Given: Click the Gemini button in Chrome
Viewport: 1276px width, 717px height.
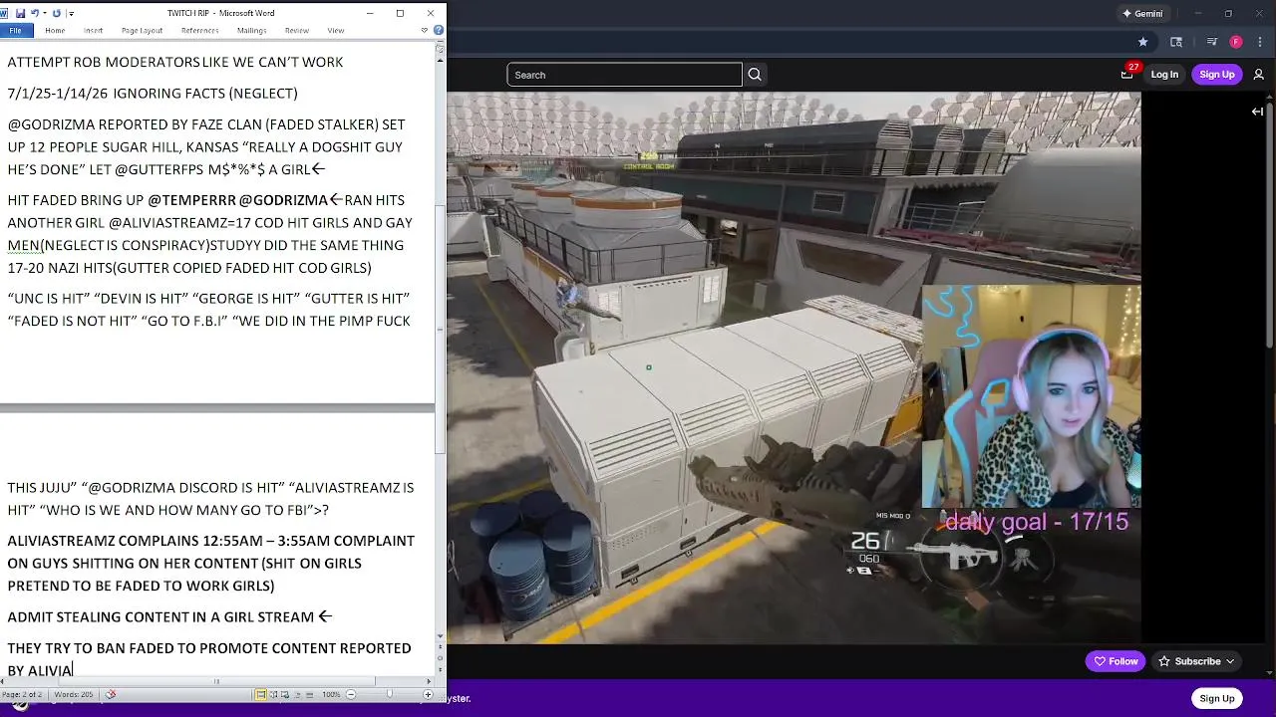Looking at the screenshot, I should [x=1143, y=13].
